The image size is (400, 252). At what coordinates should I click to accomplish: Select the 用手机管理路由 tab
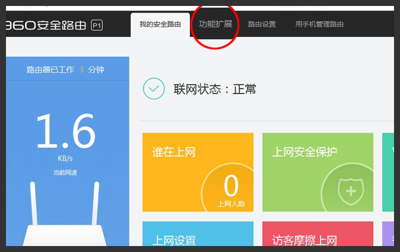(x=319, y=25)
